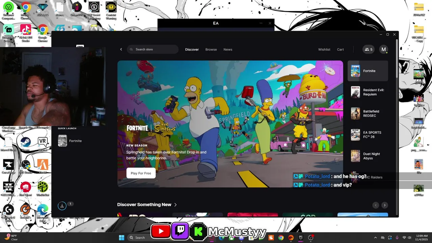Open AULA F75 desktop shortcut
The height and width of the screenshot is (243, 432).
point(43,9)
